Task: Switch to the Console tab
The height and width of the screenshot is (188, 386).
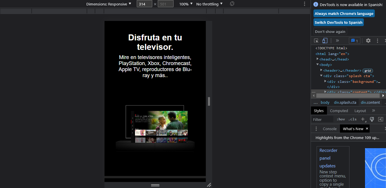Action: click(330, 129)
